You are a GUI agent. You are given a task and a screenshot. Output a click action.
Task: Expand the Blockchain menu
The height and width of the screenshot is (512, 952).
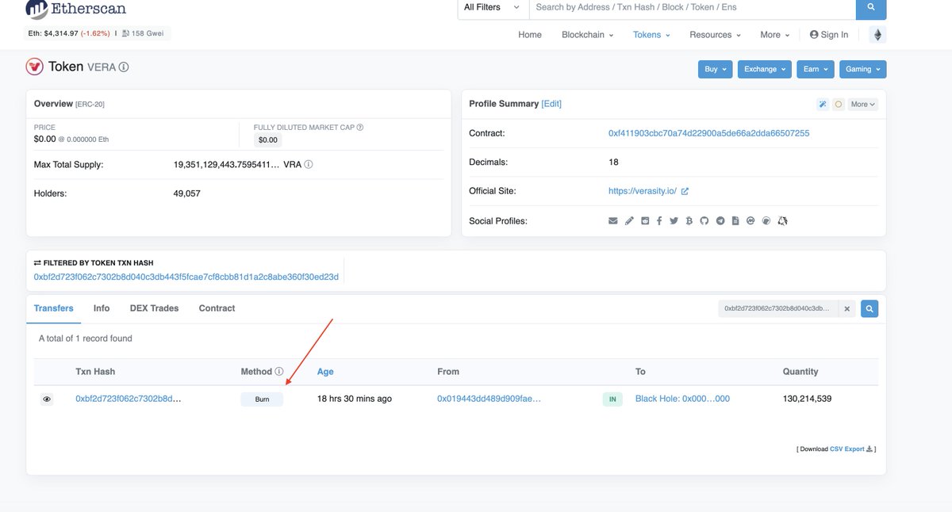tap(587, 35)
